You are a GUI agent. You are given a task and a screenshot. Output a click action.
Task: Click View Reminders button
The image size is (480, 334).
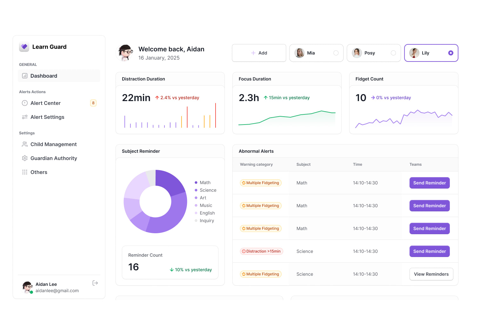click(x=431, y=274)
